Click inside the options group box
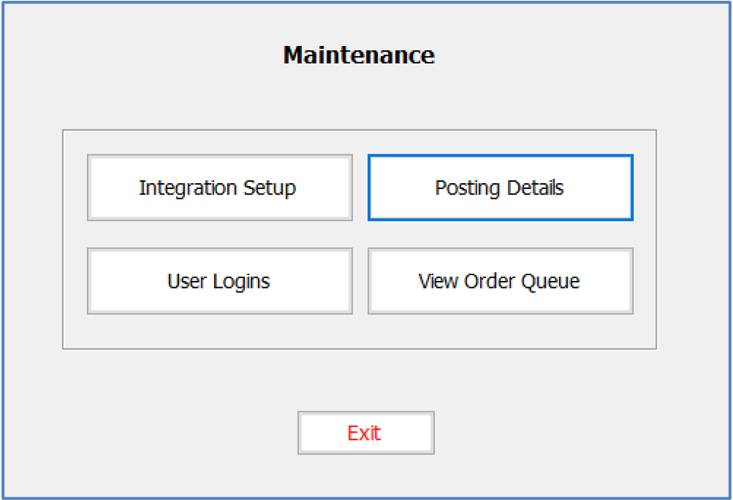Screen dimensions: 733x500 359,330
